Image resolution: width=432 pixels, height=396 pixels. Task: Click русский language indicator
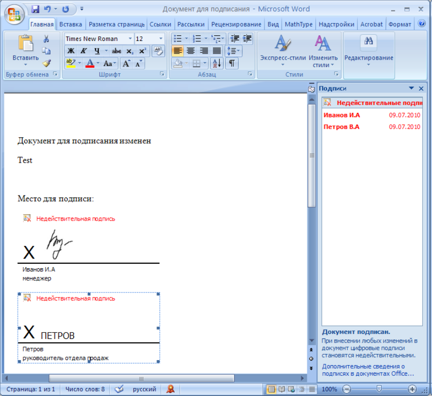(144, 389)
